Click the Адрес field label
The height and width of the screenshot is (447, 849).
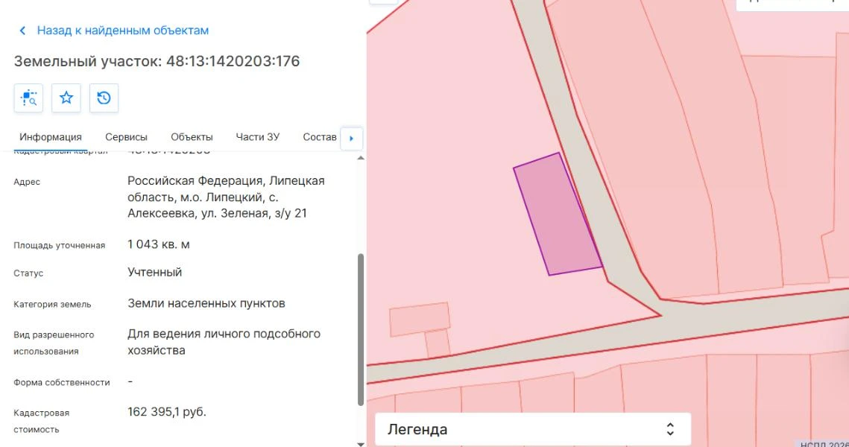pos(27,182)
